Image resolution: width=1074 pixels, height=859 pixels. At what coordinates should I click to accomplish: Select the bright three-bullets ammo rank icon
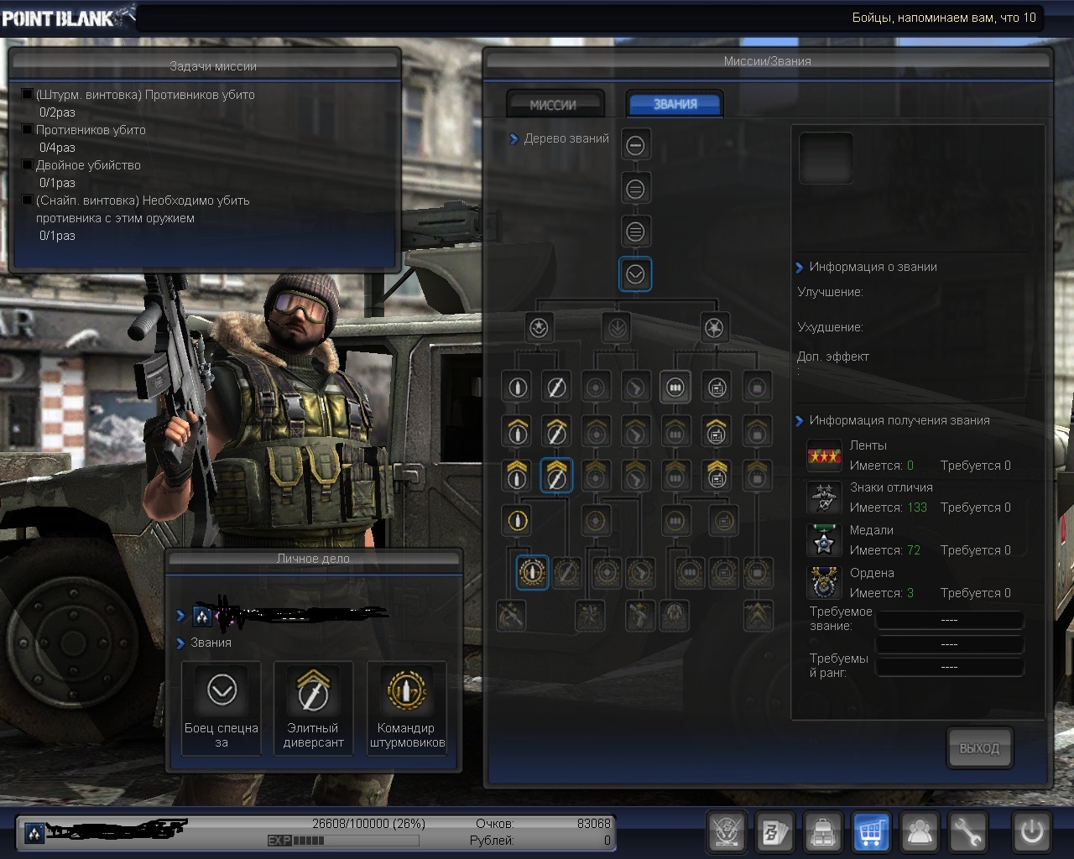point(675,388)
